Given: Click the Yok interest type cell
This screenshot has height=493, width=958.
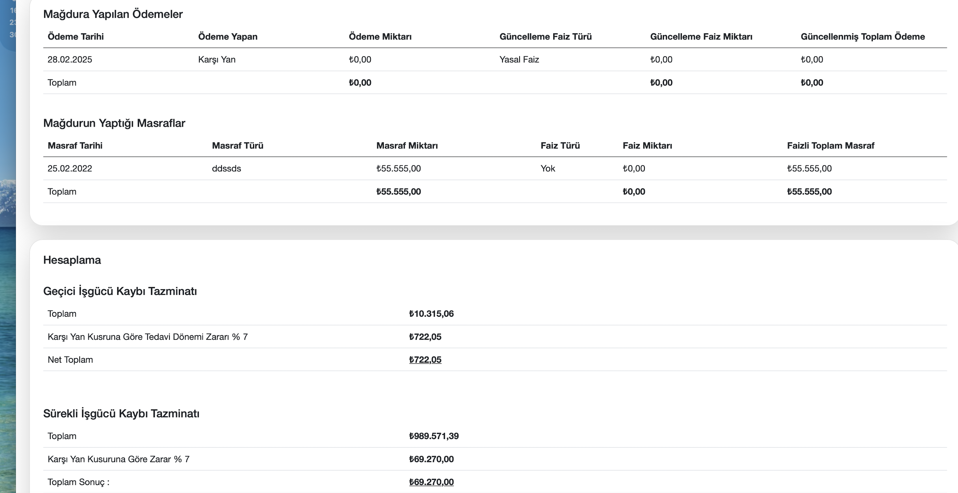Looking at the screenshot, I should tap(547, 168).
